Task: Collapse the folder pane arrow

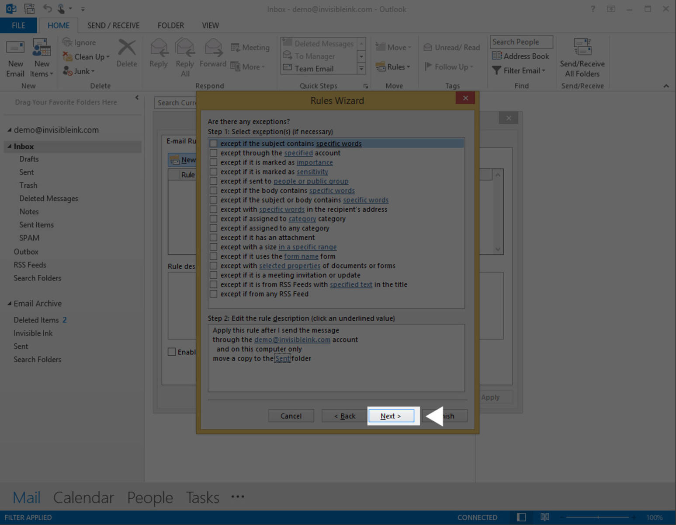Action: click(x=137, y=98)
